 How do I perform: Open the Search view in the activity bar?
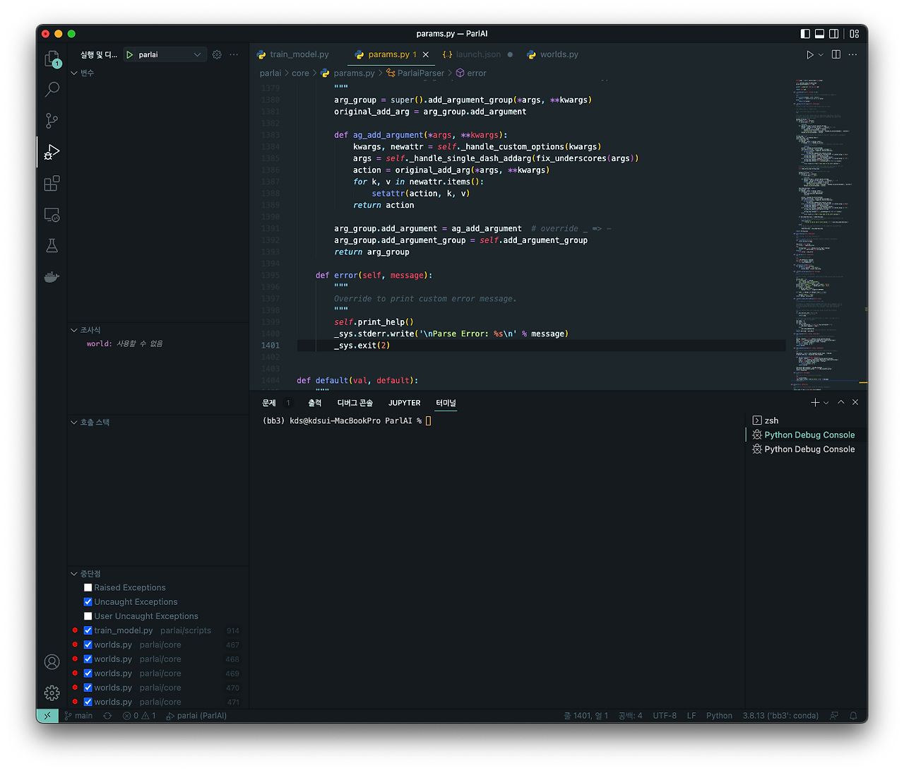[x=51, y=89]
